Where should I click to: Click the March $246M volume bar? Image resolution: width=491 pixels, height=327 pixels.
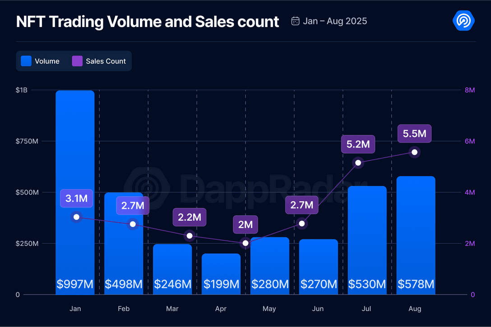tap(172, 266)
